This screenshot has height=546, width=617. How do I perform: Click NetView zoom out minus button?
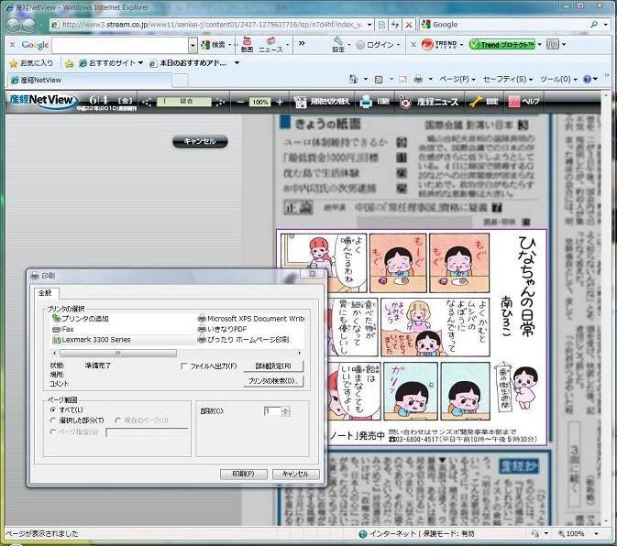[241, 102]
